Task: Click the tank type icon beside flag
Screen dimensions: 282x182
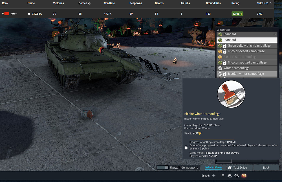Action: 14,14
